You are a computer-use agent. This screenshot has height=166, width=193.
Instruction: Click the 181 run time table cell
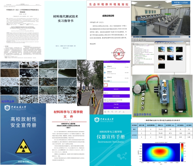point(170,129)
